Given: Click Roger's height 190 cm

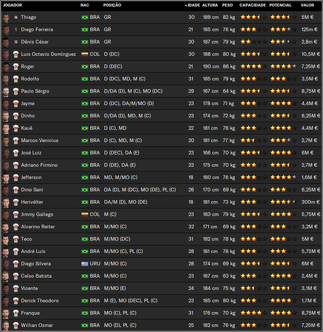Looking at the screenshot, I should [211, 67].
